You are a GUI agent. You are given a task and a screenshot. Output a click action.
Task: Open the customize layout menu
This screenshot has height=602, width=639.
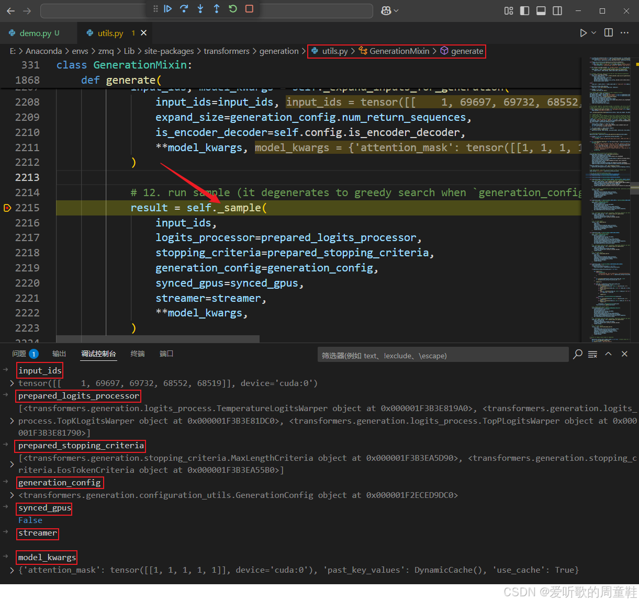(x=509, y=10)
